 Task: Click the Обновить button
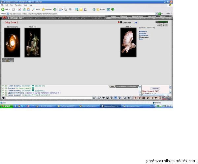[155, 89]
